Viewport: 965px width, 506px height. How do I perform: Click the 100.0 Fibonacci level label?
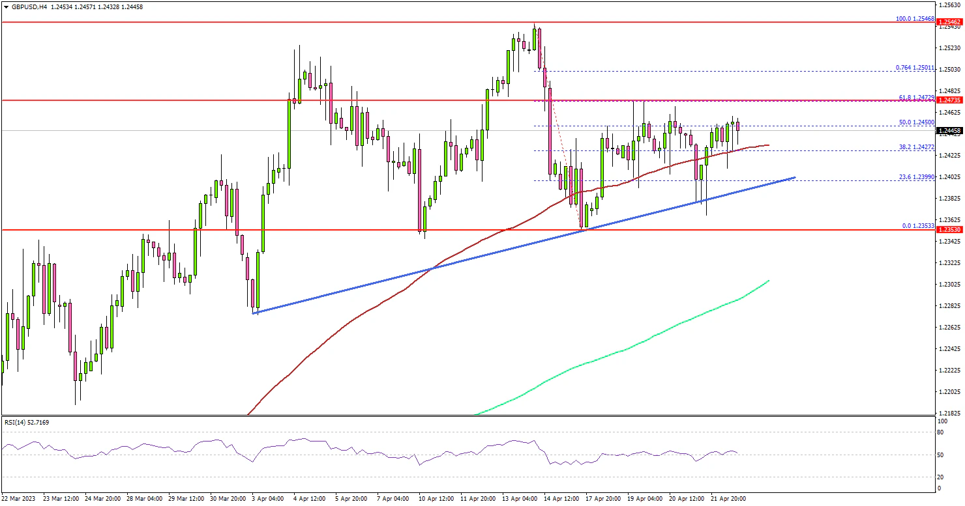[x=915, y=19]
